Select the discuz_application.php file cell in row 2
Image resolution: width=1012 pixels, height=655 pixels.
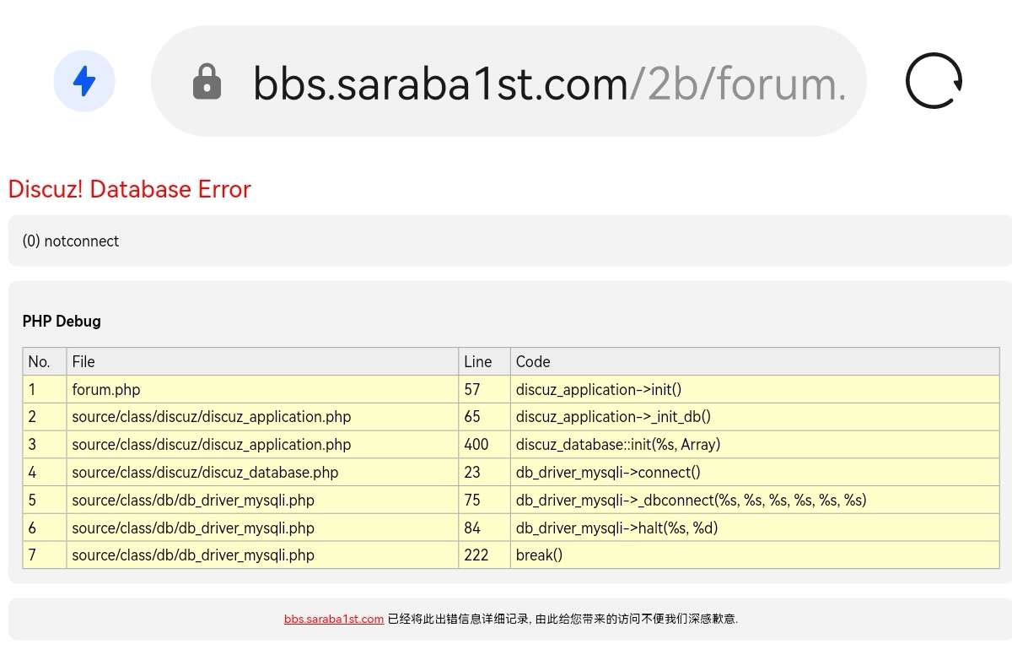pos(262,417)
